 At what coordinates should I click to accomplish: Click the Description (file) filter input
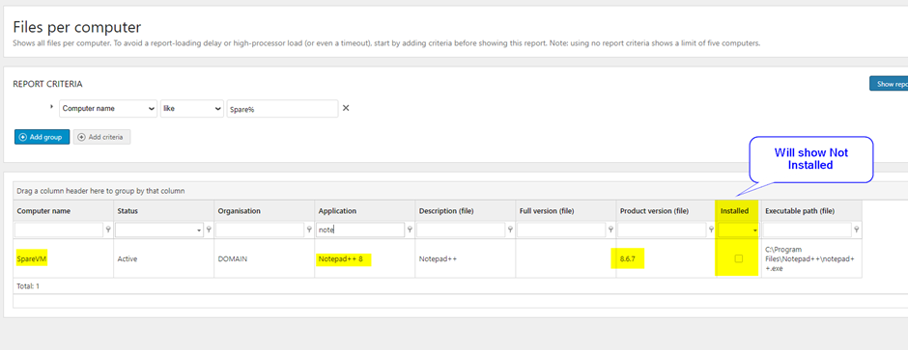pos(461,229)
